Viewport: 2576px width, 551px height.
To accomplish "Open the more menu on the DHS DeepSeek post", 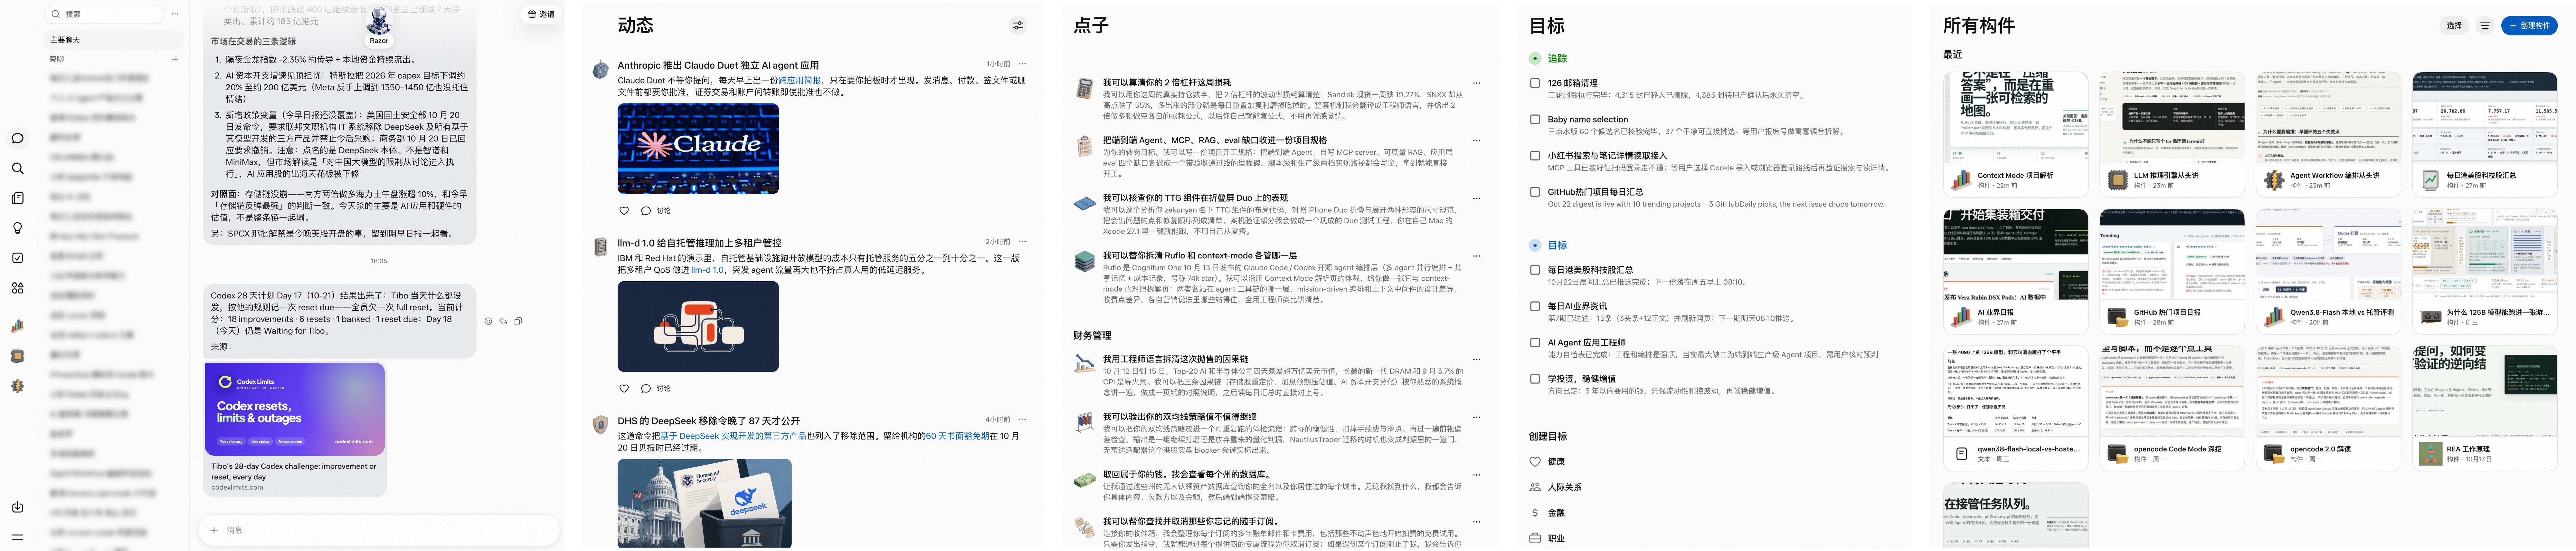I will [x=1022, y=420].
